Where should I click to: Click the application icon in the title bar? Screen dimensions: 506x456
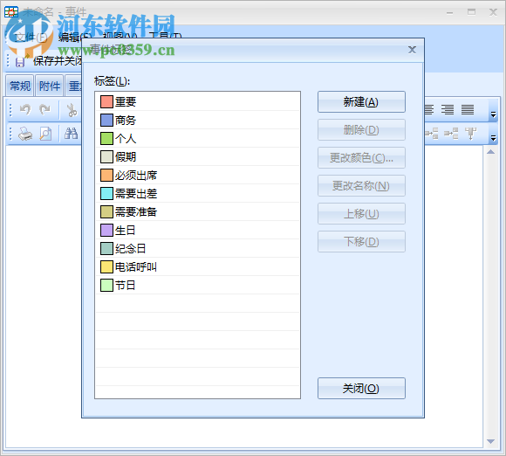point(11,11)
